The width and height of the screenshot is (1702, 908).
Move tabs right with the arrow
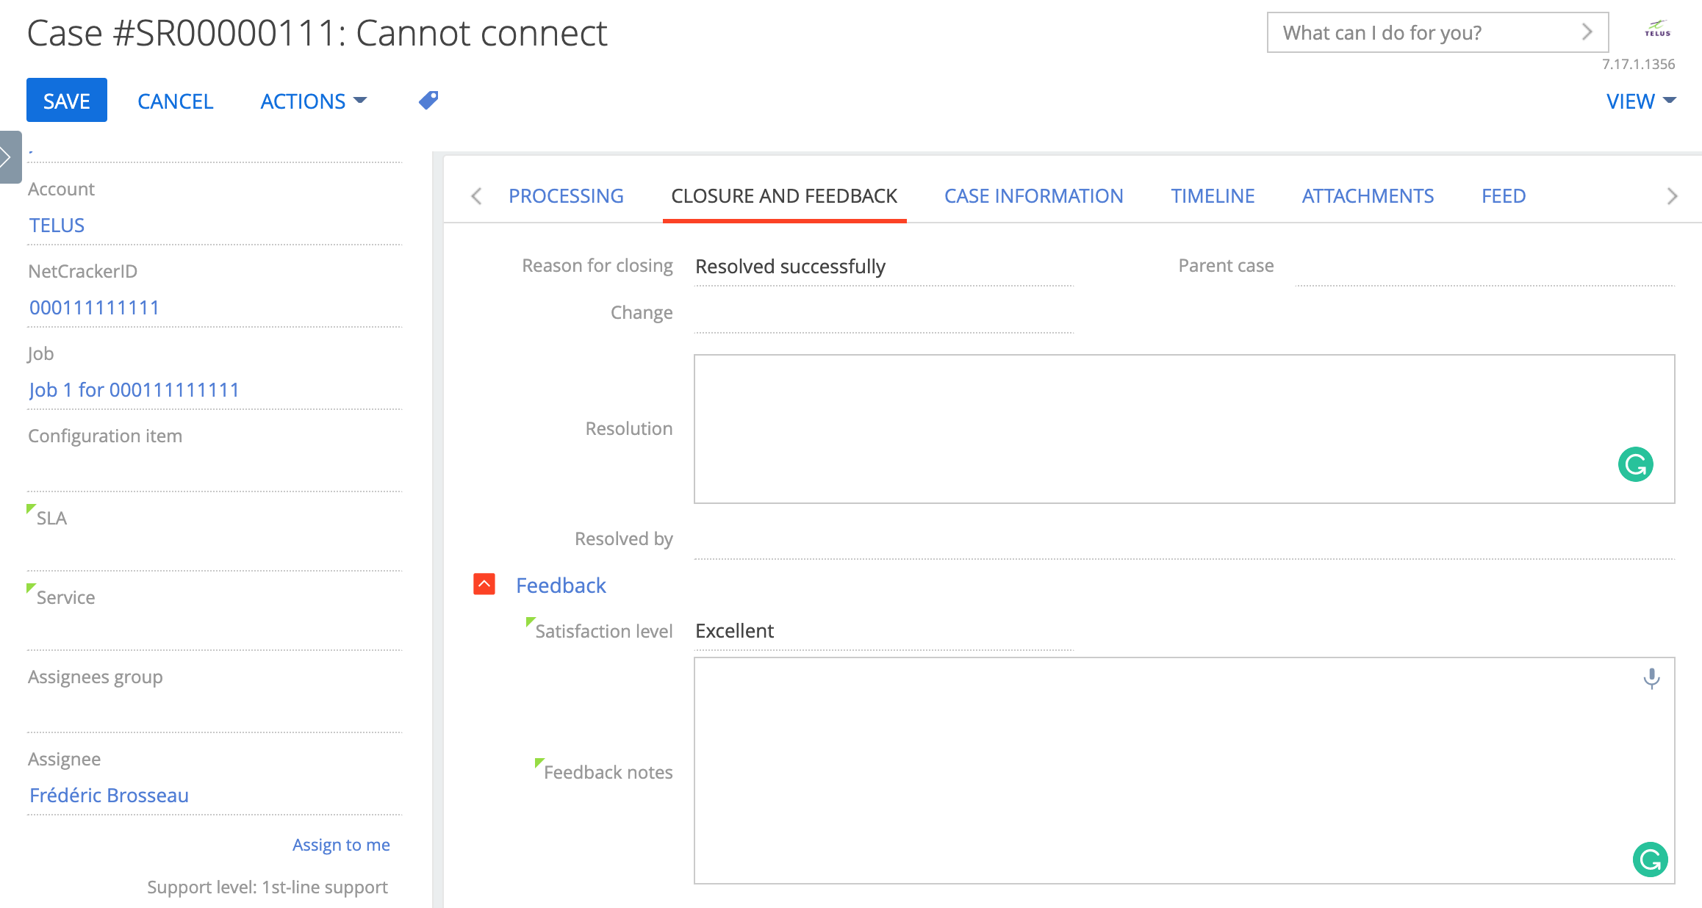(1672, 196)
